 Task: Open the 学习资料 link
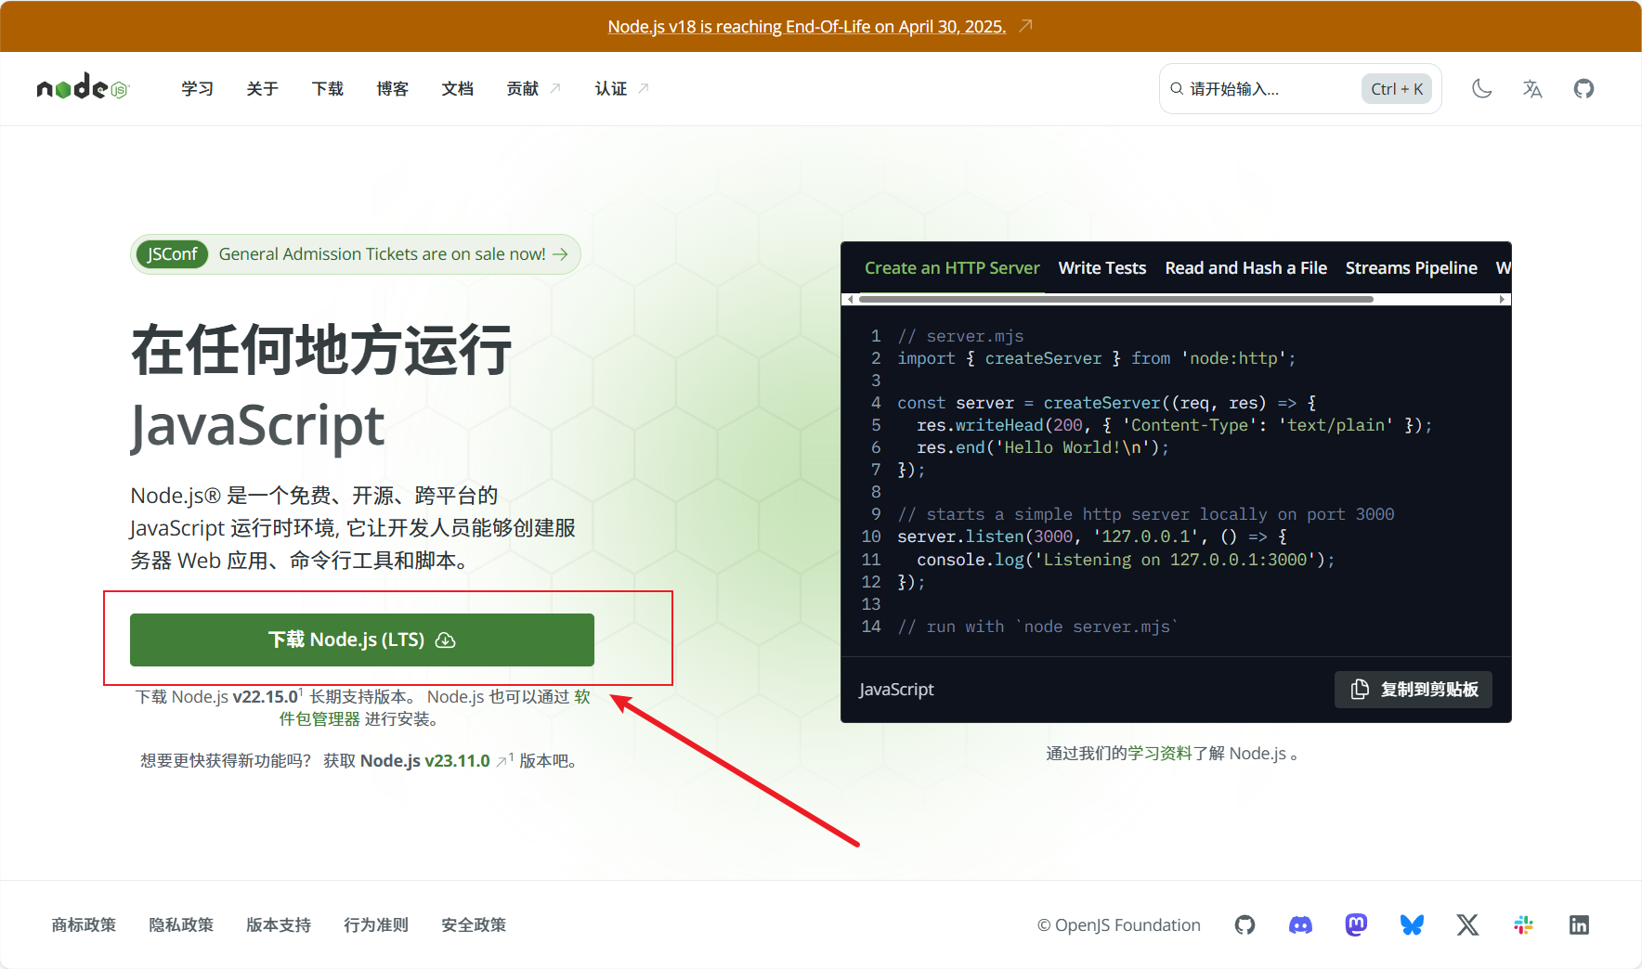click(x=1160, y=753)
